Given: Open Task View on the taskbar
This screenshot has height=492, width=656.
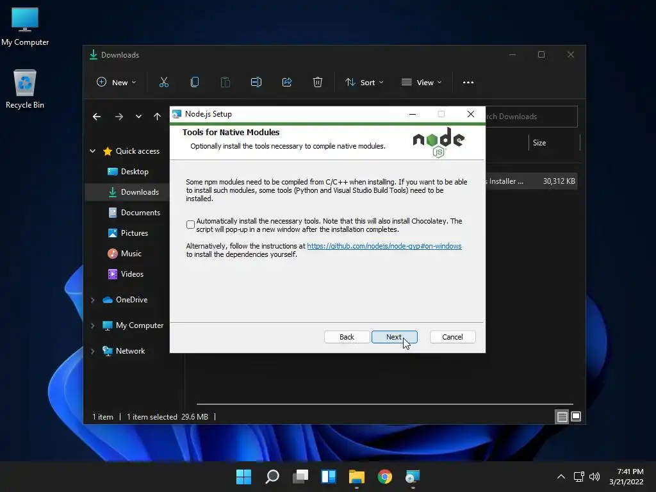Looking at the screenshot, I should [x=300, y=477].
